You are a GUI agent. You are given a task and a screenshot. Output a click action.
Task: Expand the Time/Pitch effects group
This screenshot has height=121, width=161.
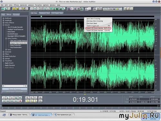4,61
